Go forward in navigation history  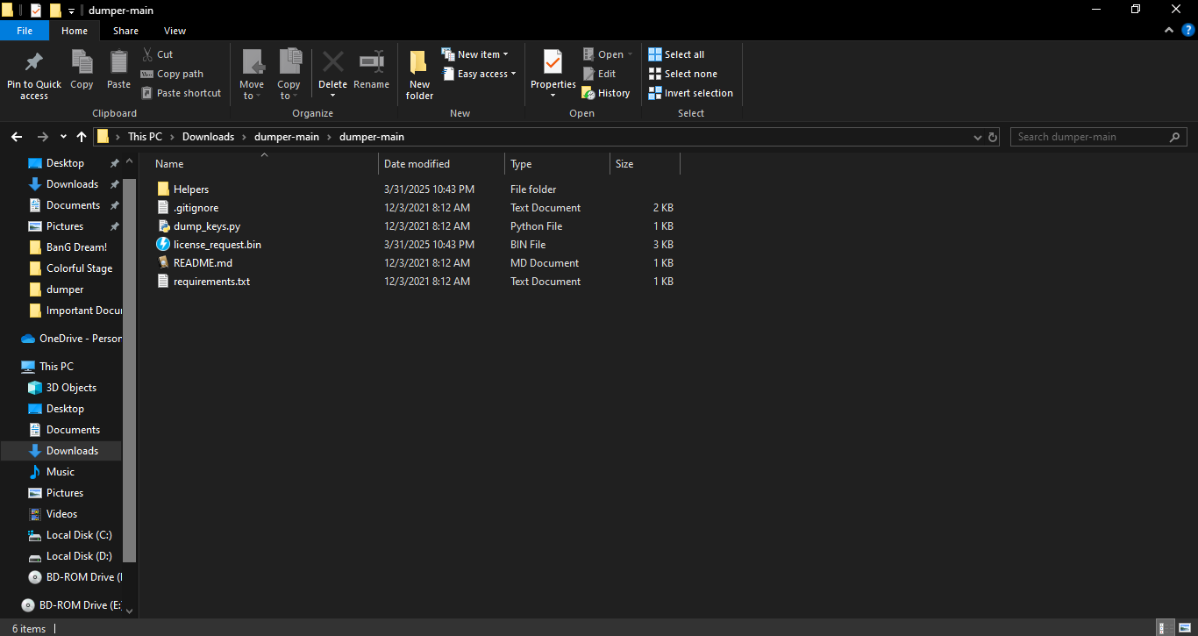coord(42,137)
